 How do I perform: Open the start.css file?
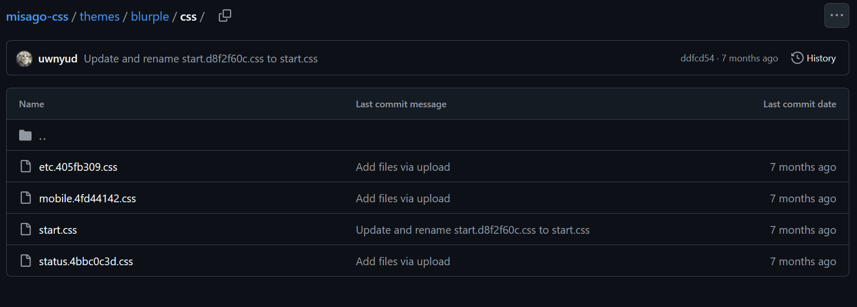click(58, 230)
